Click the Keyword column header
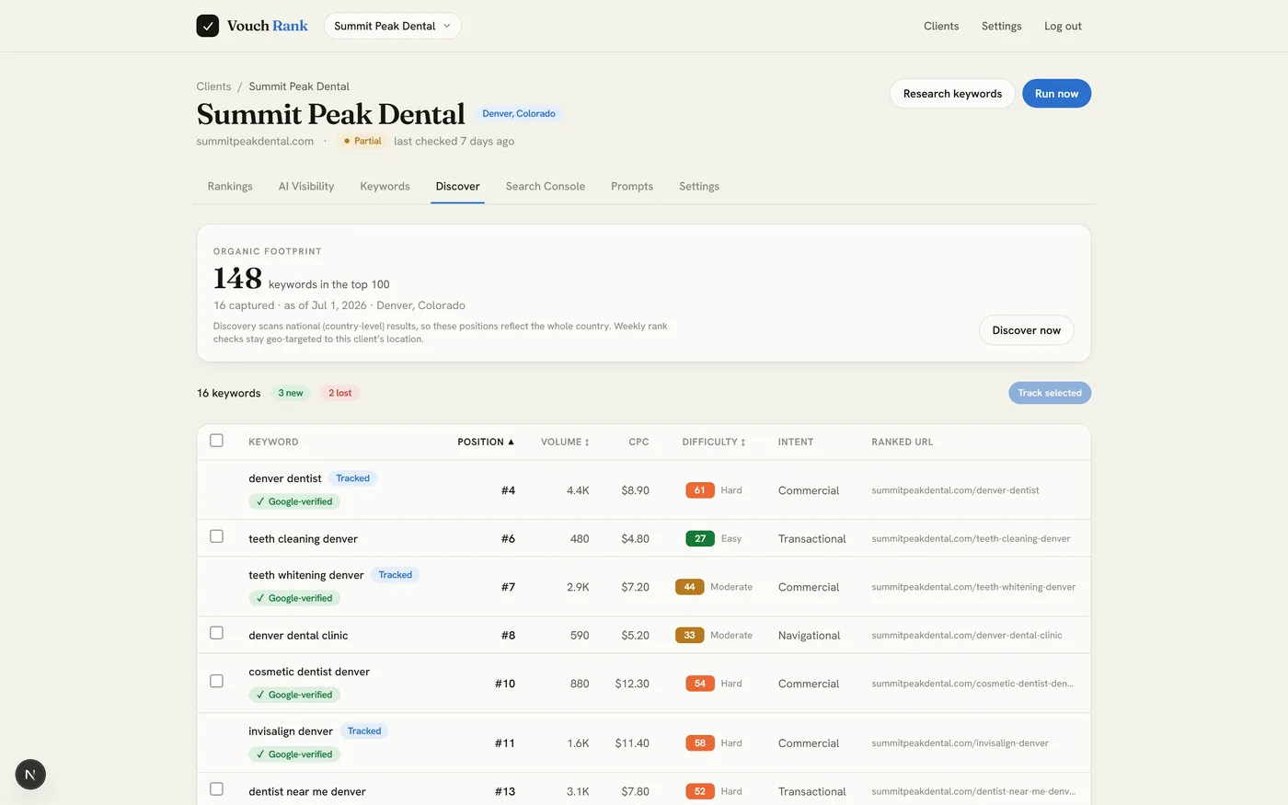Screen dimensions: 1288x805 point(273,442)
